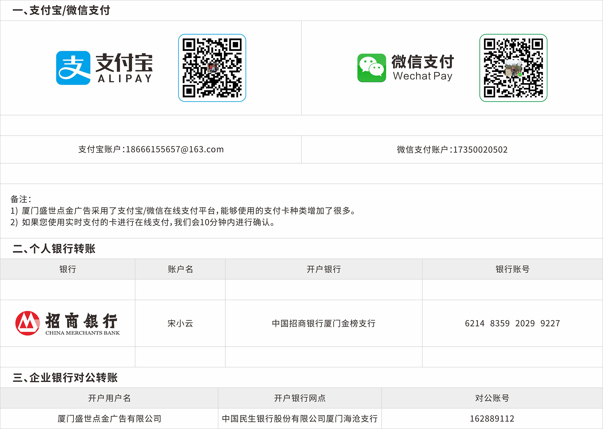
Task: Click the '开户用户名' column header
Action: coord(109,398)
